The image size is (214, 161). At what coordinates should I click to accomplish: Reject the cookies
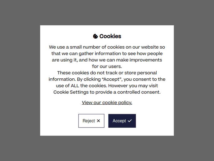click(x=91, y=121)
